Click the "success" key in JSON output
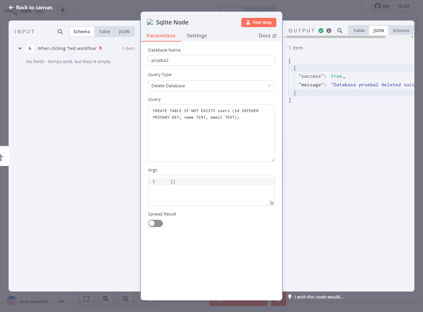This screenshot has width=423, height=312. coord(311,76)
